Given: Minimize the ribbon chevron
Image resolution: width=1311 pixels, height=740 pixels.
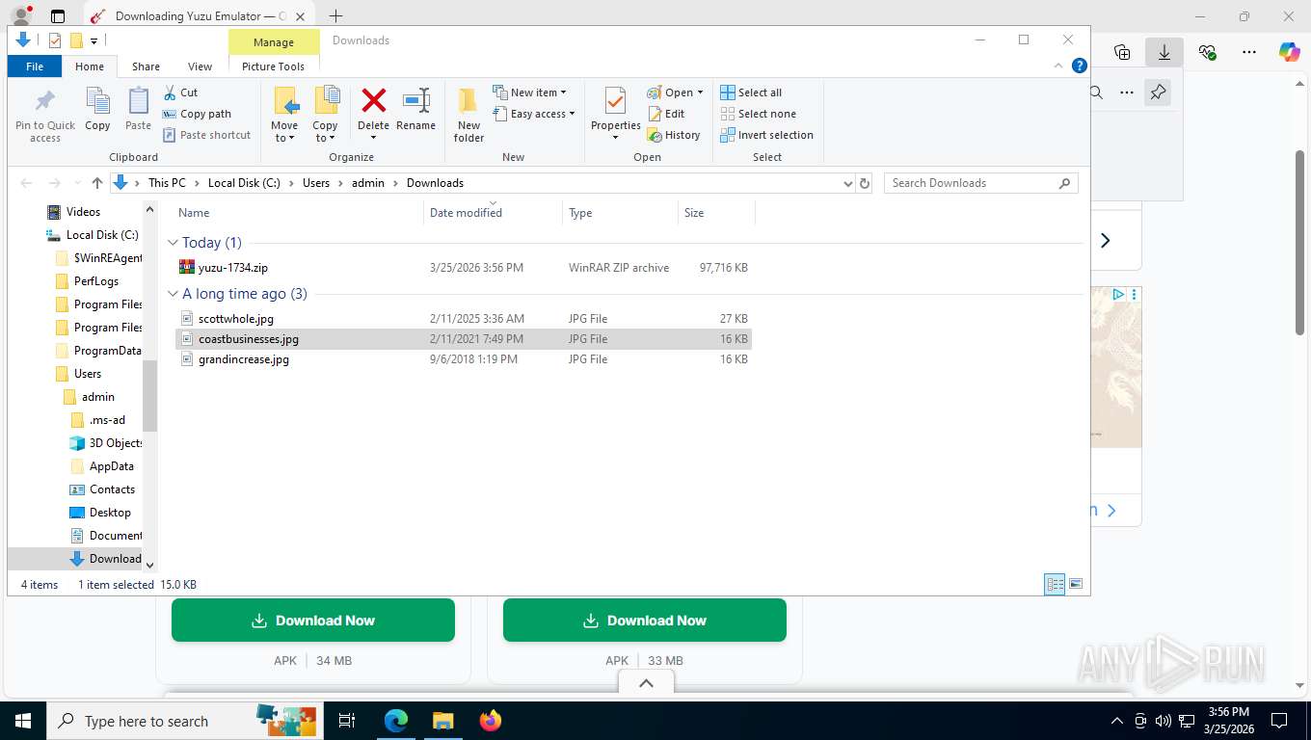Looking at the screenshot, I should coord(1059,66).
